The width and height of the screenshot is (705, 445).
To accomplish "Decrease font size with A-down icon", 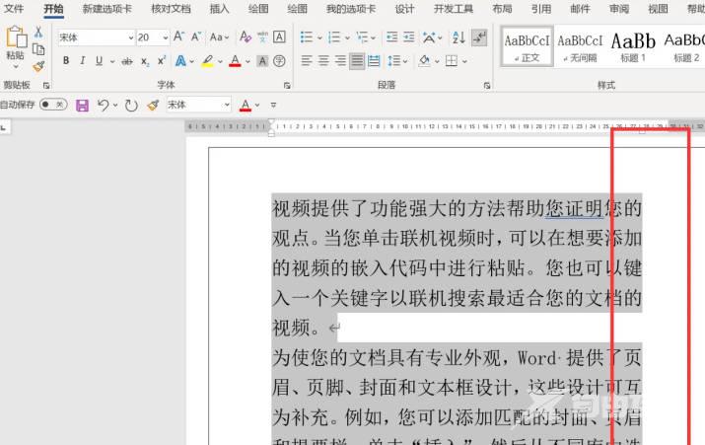I will pos(196,37).
